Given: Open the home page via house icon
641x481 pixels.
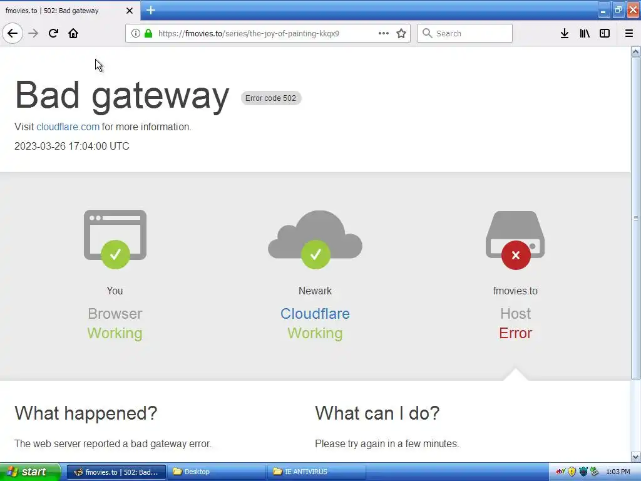Looking at the screenshot, I should click(x=73, y=34).
